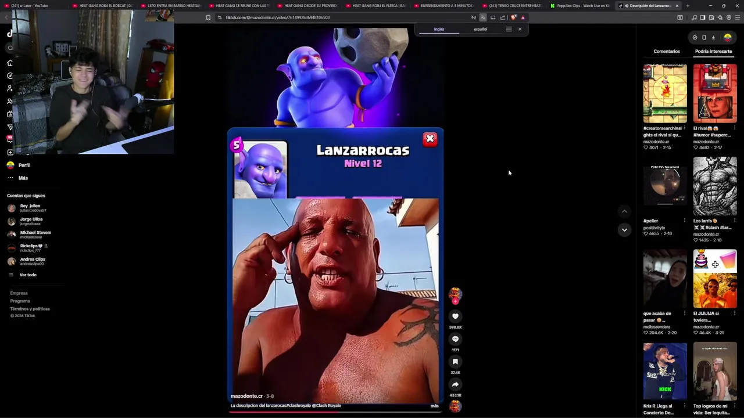This screenshot has height=418, width=744.
Task: Click phone app icon in top-right pill
Action: coord(704,38)
